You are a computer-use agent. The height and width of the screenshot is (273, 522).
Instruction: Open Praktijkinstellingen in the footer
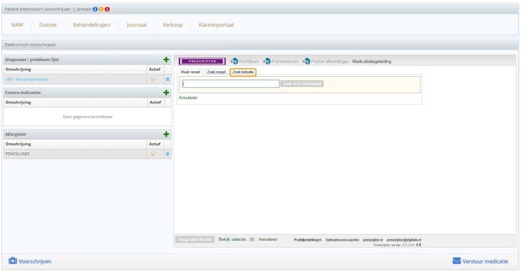point(308,240)
